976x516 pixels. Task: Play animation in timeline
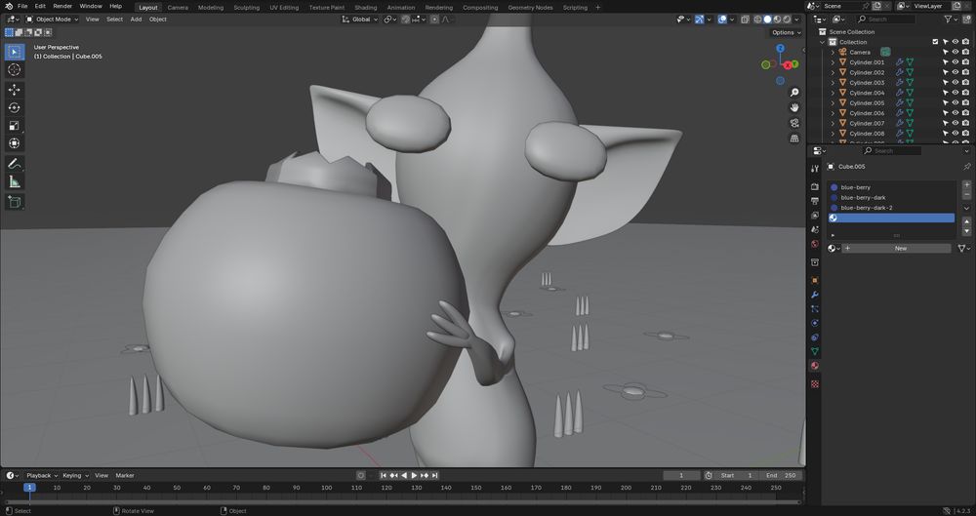(x=414, y=476)
